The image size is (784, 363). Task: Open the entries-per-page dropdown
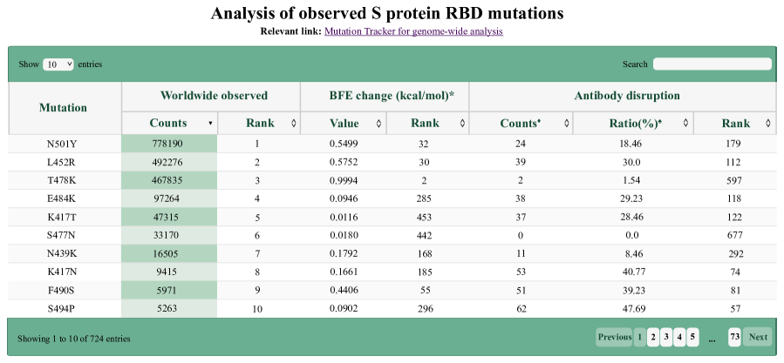pos(58,64)
